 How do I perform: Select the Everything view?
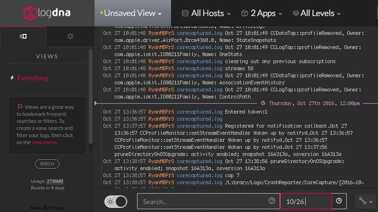[33, 78]
